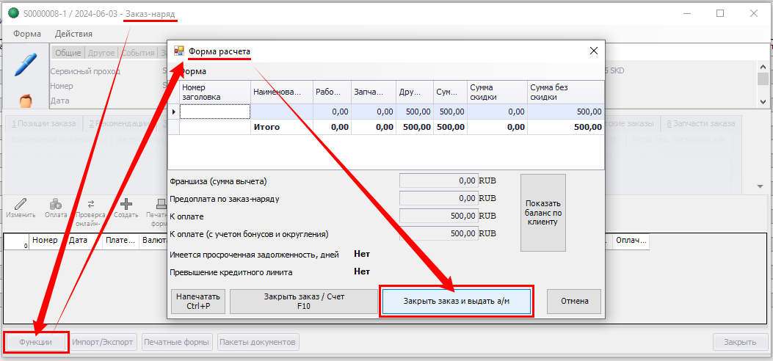Click the Форма расчета dialog title icon
The height and width of the screenshot is (361, 773).
[x=178, y=51]
